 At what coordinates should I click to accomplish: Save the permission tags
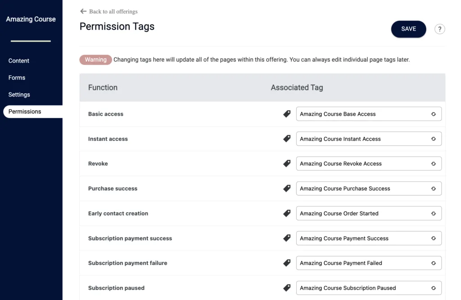[x=408, y=29]
